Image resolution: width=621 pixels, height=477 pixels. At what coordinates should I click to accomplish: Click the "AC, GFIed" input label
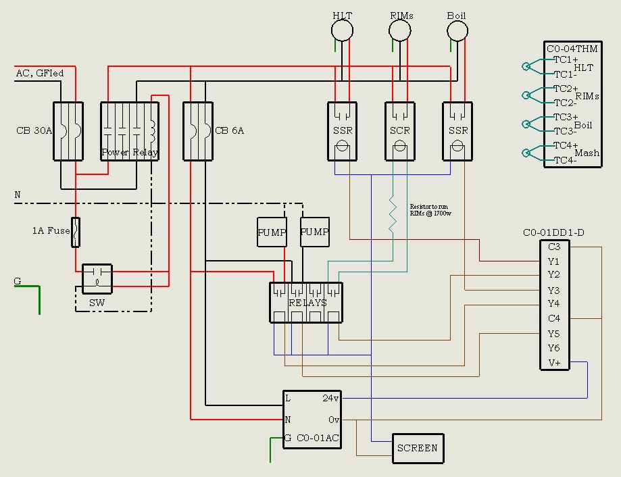point(40,73)
